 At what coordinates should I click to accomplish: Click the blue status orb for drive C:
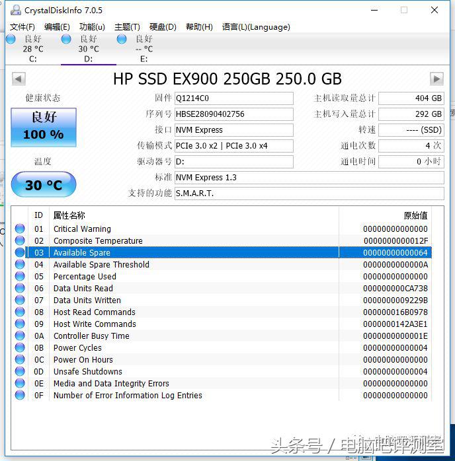click(x=11, y=39)
